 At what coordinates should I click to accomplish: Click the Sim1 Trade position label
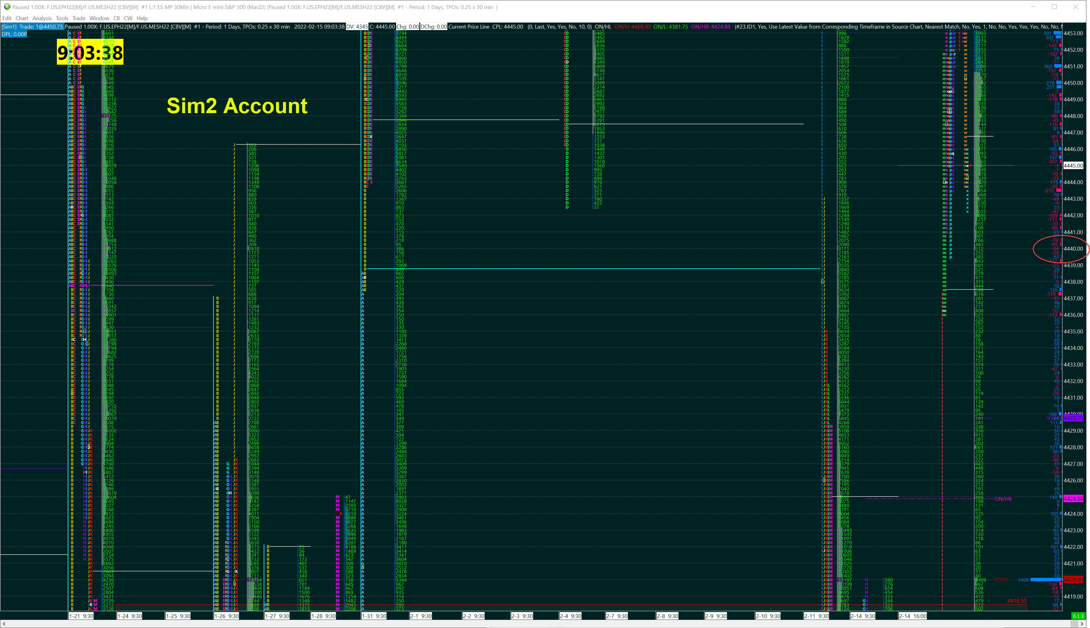(33, 27)
